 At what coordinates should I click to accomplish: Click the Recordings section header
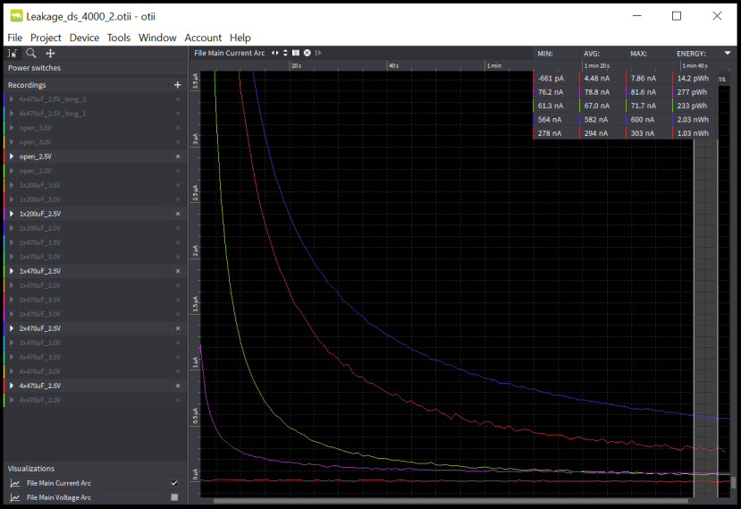[x=27, y=85]
